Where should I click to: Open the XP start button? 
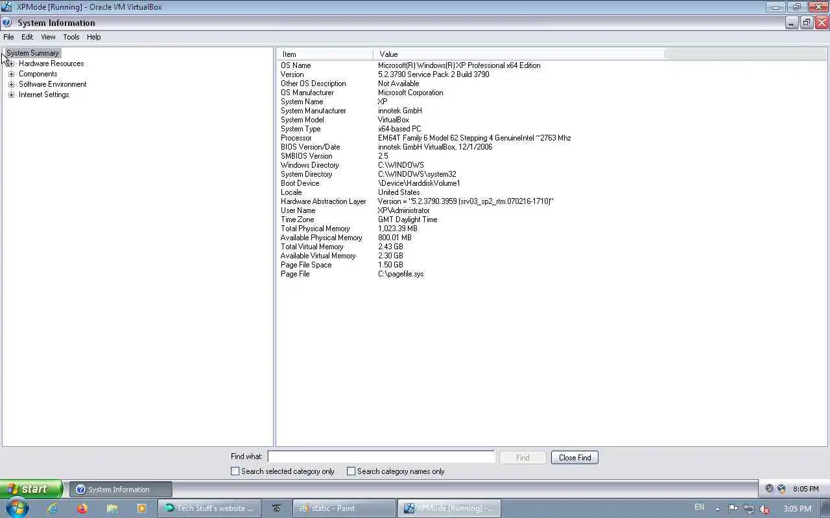point(31,489)
